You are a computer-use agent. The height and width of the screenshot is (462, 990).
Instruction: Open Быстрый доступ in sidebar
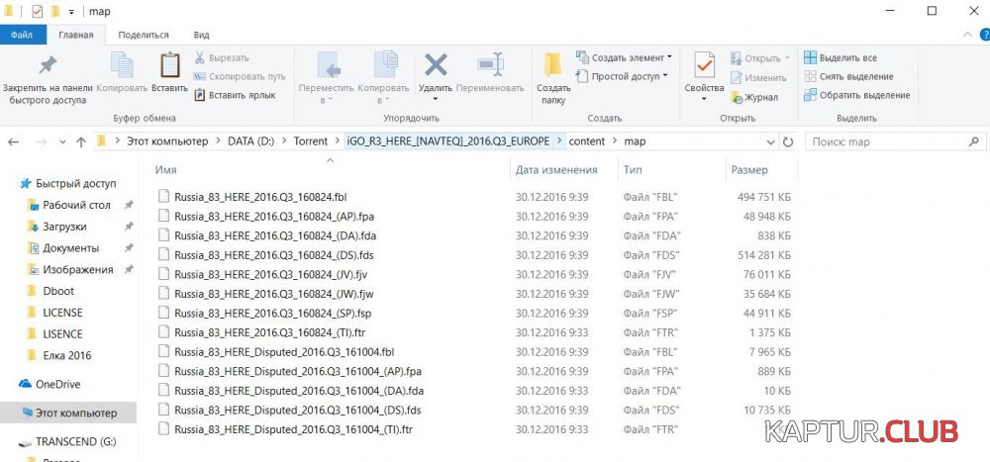click(x=76, y=184)
